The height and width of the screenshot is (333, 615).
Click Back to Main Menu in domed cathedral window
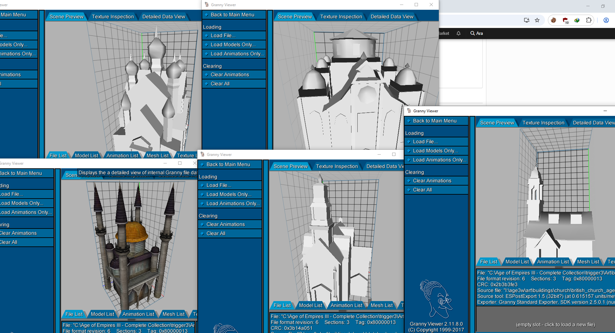[234, 15]
